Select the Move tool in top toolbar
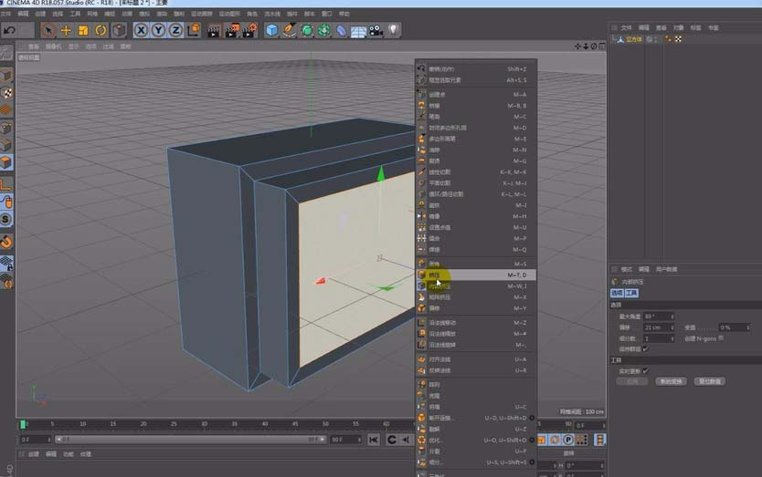Image resolution: width=762 pixels, height=477 pixels. [66, 30]
